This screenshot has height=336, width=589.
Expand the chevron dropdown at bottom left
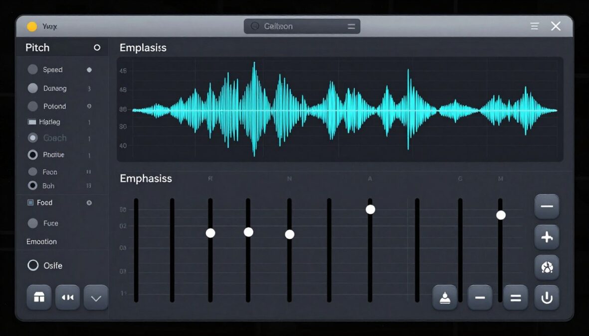click(x=96, y=297)
